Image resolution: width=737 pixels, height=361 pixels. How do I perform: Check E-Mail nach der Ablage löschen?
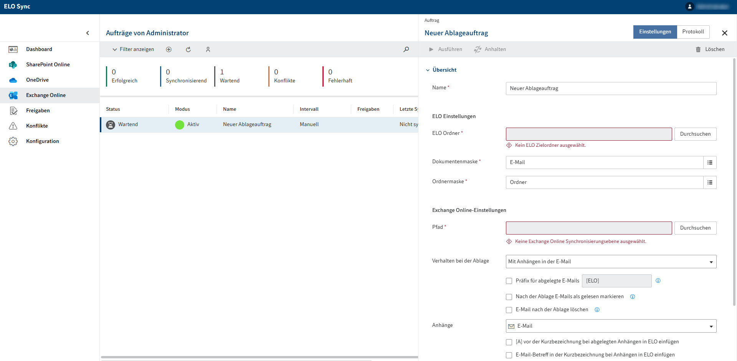[509, 310]
